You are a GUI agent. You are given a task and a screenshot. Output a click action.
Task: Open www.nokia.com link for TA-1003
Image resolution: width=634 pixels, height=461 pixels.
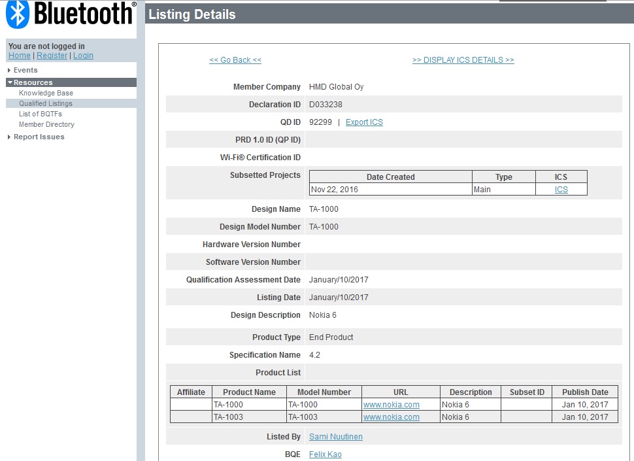point(392,417)
